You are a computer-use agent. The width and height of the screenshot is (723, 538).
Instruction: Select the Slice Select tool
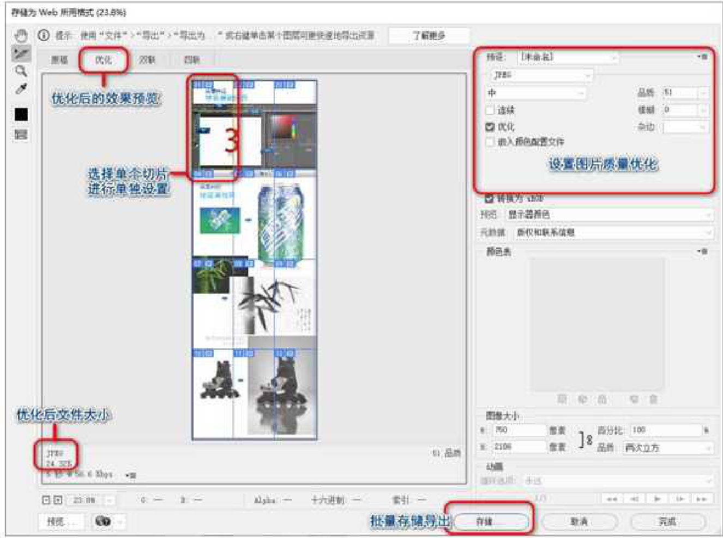click(21, 53)
